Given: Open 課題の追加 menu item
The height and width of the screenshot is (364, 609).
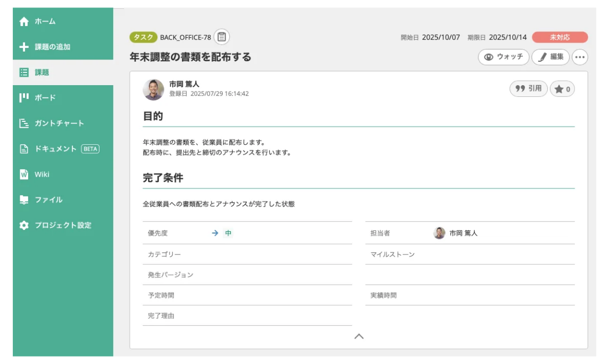Looking at the screenshot, I should point(63,47).
